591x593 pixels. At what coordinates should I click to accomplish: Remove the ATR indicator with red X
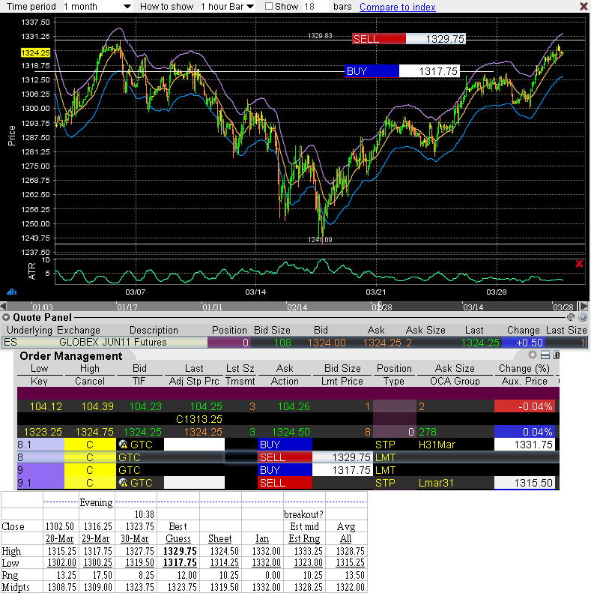coord(579,264)
